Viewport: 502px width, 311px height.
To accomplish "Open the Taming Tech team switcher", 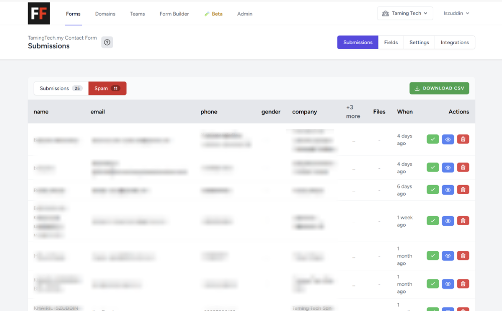I will (405, 13).
